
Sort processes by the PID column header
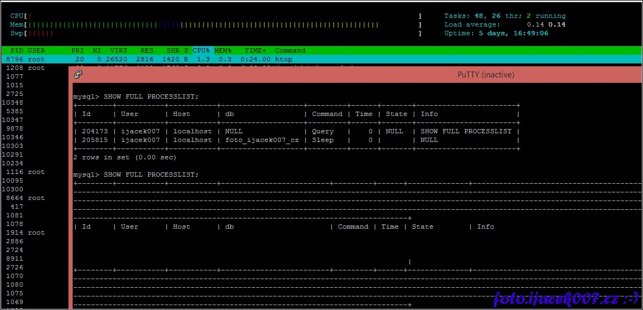[17, 50]
